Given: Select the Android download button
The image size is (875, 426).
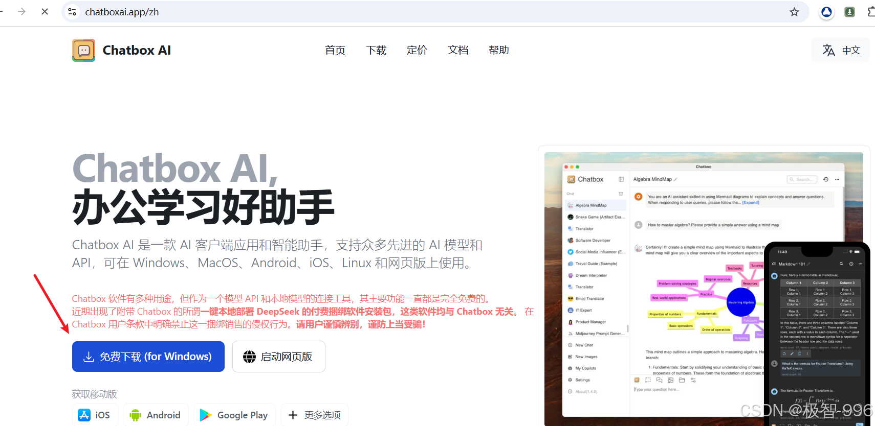Looking at the screenshot, I should click(x=156, y=415).
